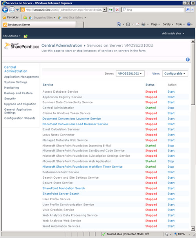Click the browser Forward arrow button
The width and height of the screenshot is (196, 238).
(12, 10)
